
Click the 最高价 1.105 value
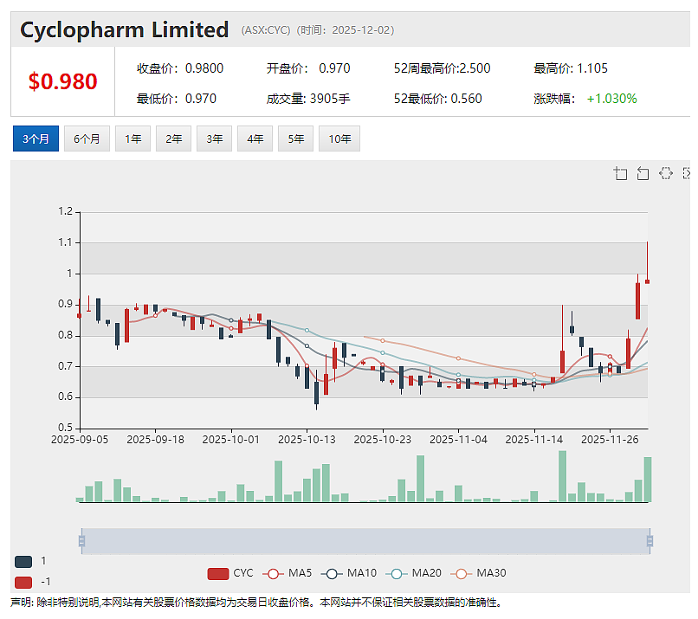pos(592,68)
